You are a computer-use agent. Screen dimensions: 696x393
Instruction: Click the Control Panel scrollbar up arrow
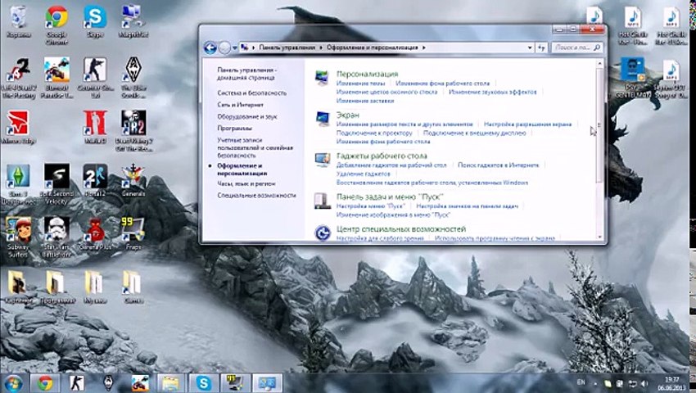(599, 64)
